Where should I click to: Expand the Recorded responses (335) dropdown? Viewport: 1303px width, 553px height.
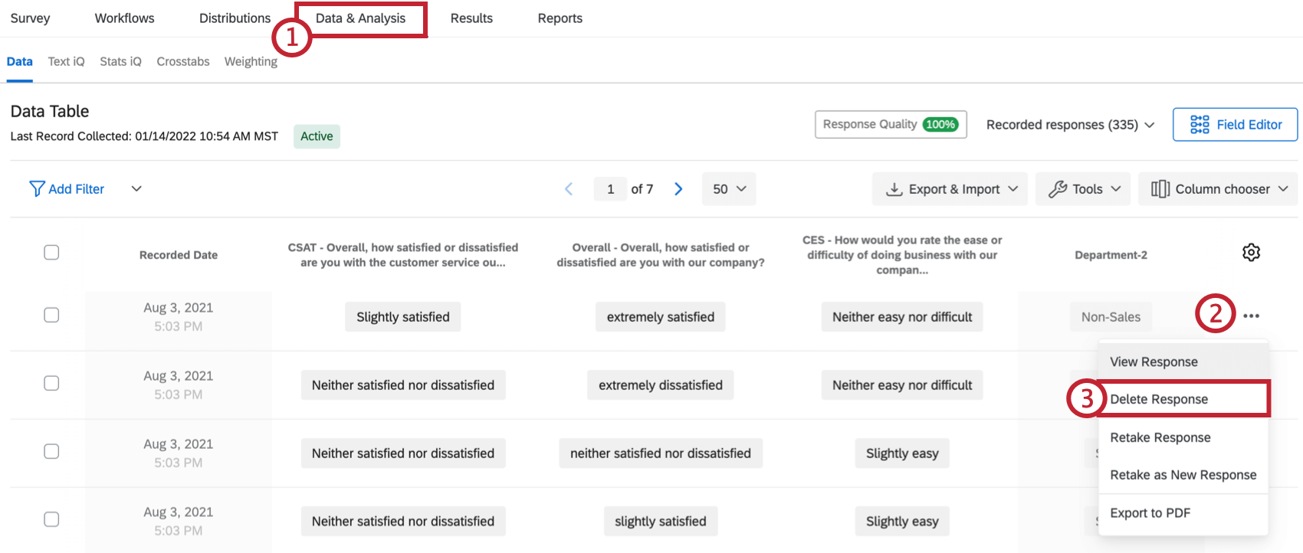click(x=1070, y=125)
